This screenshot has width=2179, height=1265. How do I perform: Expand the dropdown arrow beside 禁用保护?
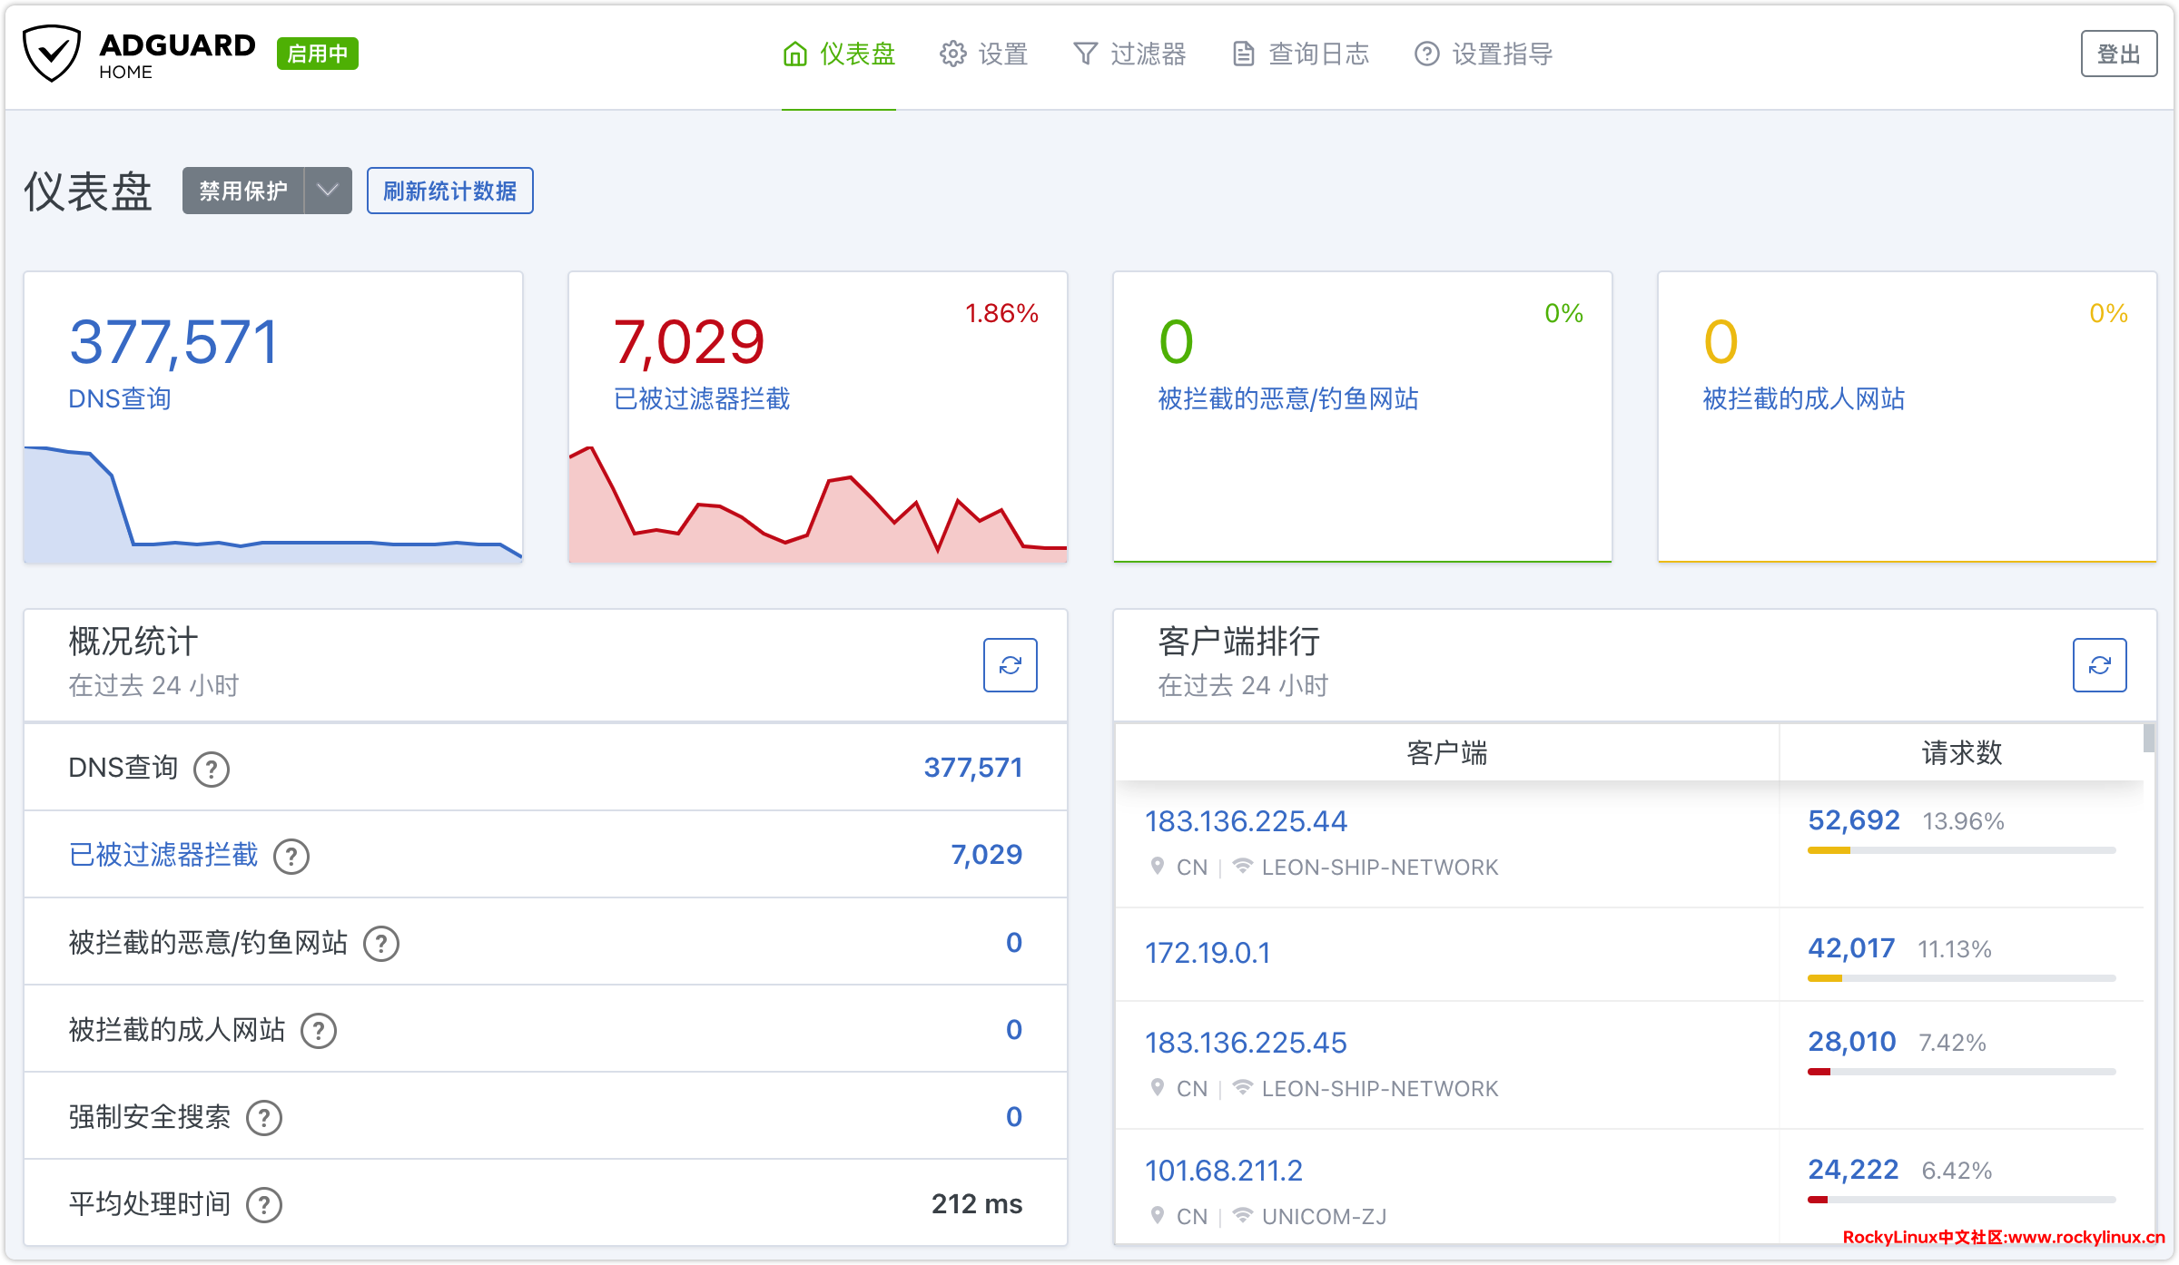[x=328, y=191]
